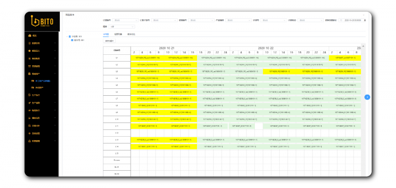The image size is (396, 188).
Task: Toggle the parent checkbox in the tree panel
Action: pos(70,37)
